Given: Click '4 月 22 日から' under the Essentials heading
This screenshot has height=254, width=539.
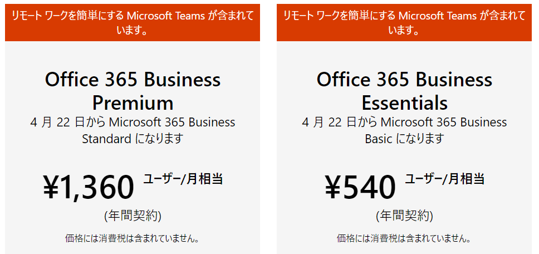Looking at the screenshot, I should pos(340,122).
